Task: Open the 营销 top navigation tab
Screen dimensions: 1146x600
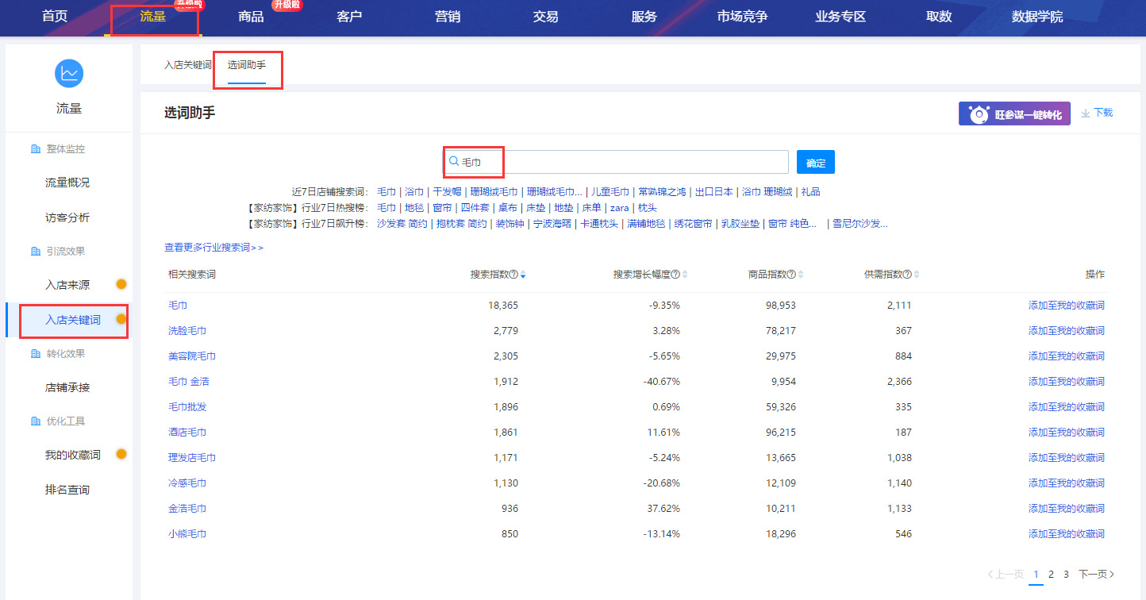Action: tap(448, 17)
